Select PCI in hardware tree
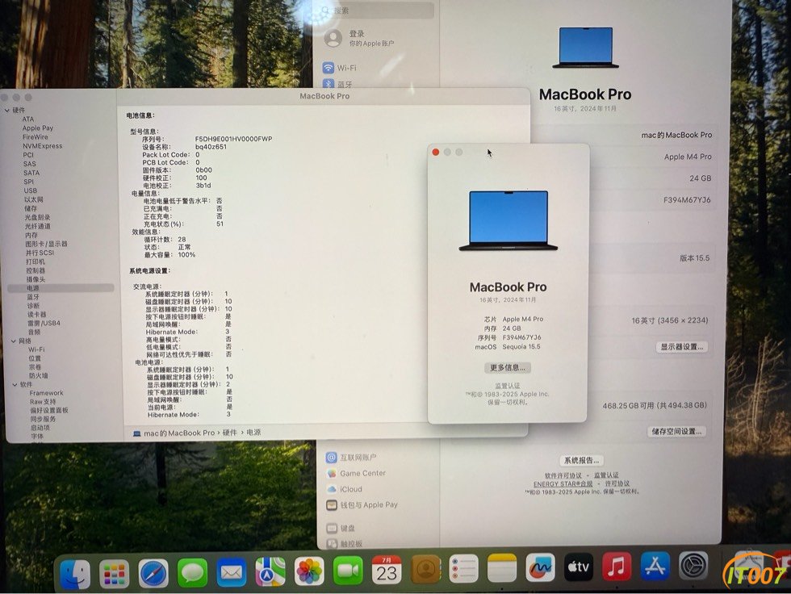This screenshot has width=791, height=594. pos(28,155)
